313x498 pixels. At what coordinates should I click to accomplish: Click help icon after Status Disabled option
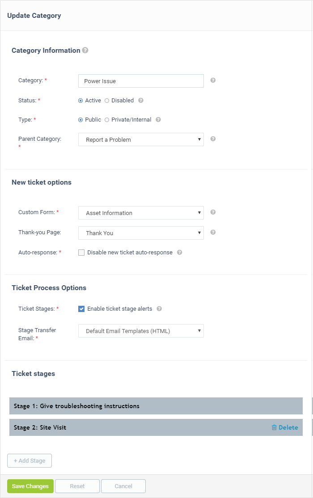[x=141, y=101]
